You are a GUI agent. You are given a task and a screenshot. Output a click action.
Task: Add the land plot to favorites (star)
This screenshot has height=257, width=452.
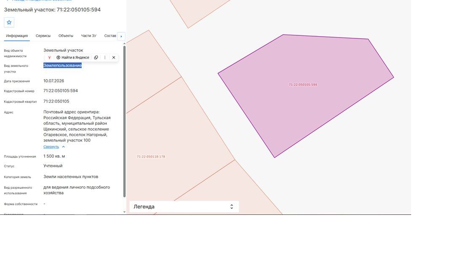[x=9, y=22]
